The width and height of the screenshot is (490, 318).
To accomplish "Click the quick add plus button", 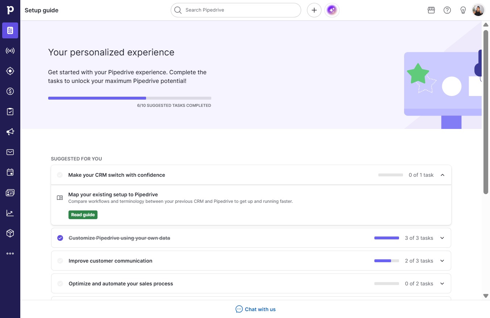I will 314,10.
